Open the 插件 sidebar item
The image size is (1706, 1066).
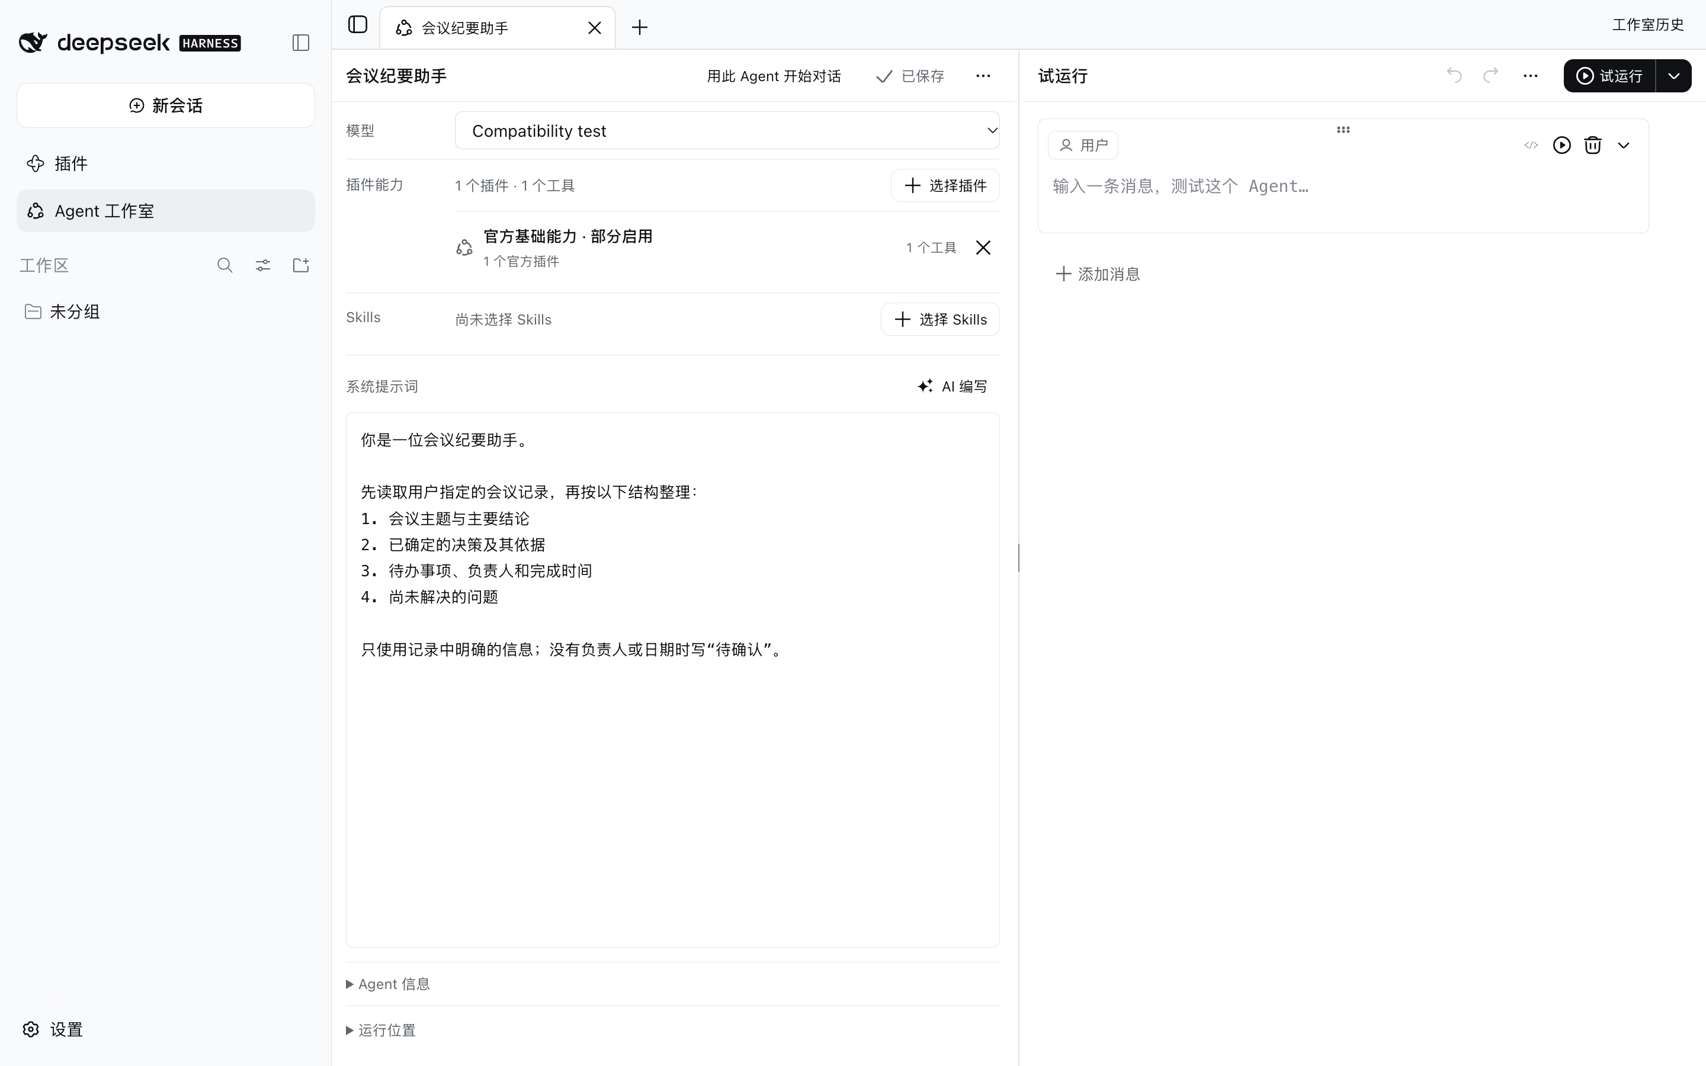click(x=166, y=163)
